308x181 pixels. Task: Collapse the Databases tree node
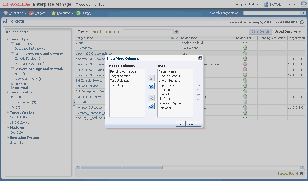[x=13, y=43]
